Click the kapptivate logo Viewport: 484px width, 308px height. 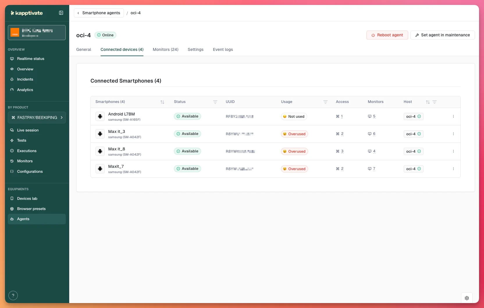pyautogui.click(x=27, y=13)
